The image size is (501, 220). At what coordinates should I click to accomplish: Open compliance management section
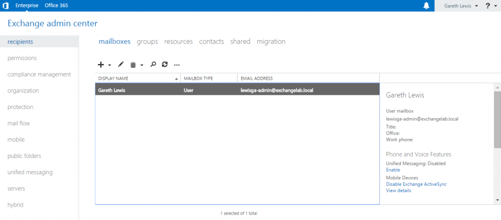(39, 74)
